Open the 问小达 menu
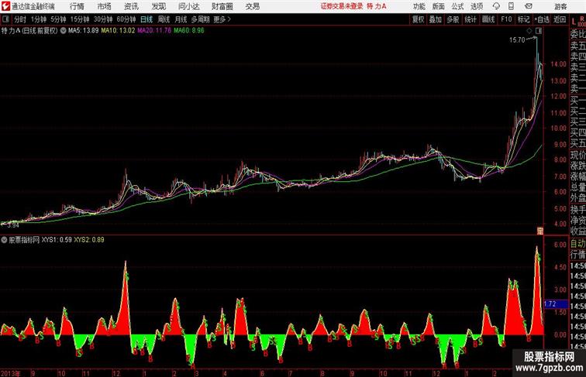Viewport: 586px width, 377px height. click(x=188, y=6)
